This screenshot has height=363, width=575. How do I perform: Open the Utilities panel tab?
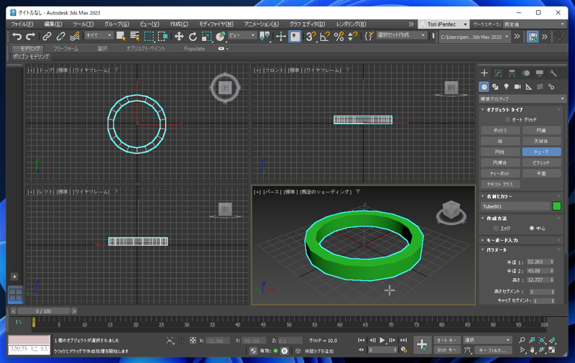553,73
